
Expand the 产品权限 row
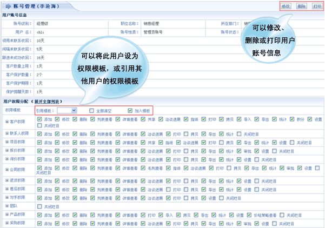click(7, 214)
